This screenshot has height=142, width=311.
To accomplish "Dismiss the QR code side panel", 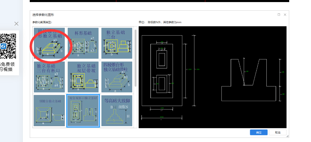I will (17, 24).
